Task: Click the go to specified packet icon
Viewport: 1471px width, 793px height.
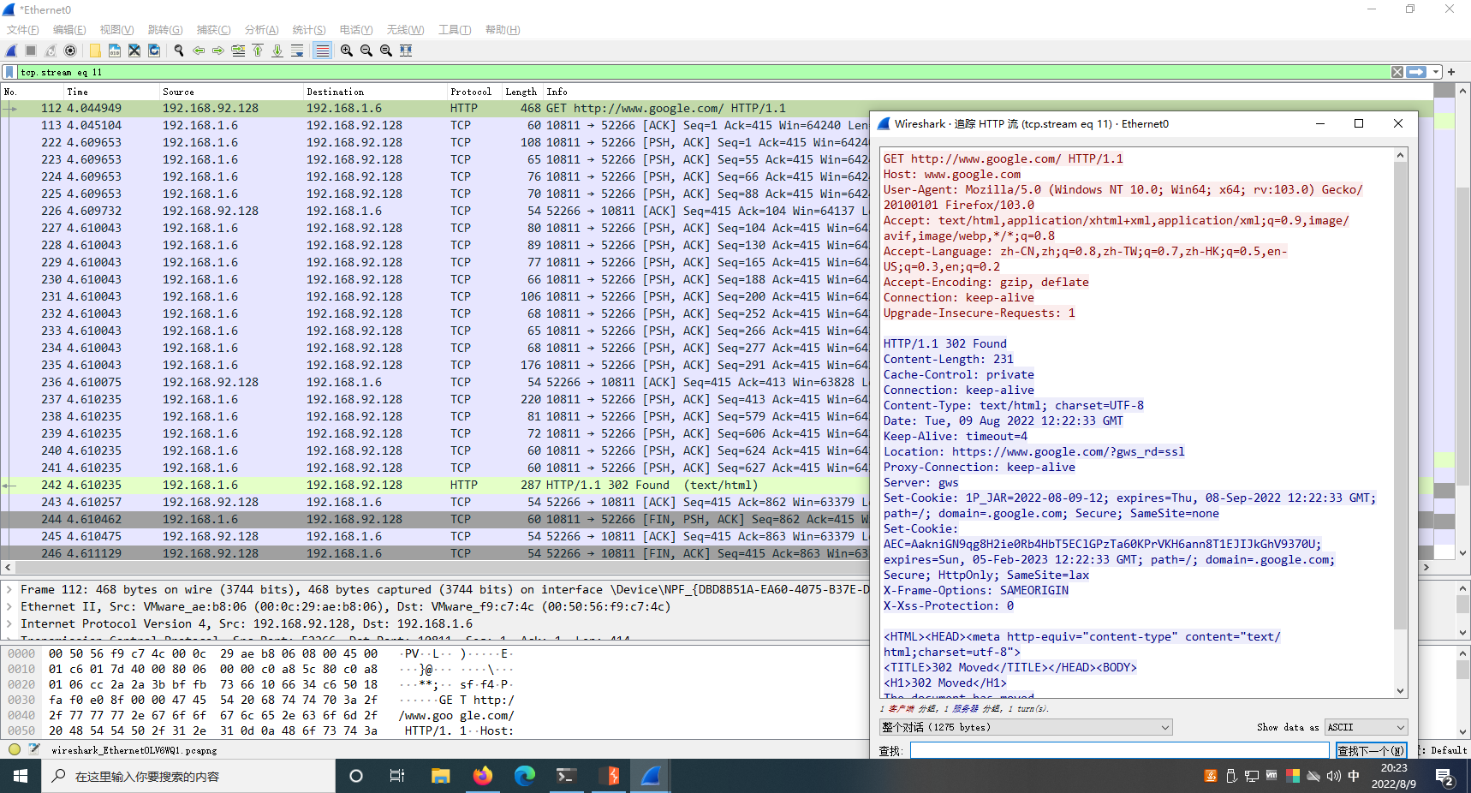Action: point(238,51)
